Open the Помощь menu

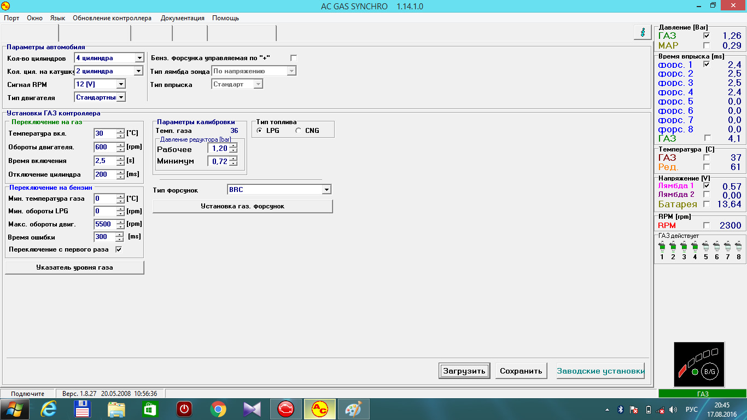225,18
